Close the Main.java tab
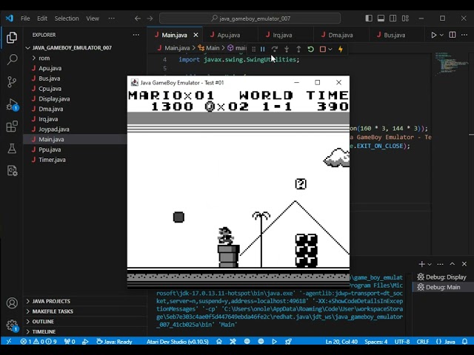Viewport: 474px width, 355px height. 196,35
